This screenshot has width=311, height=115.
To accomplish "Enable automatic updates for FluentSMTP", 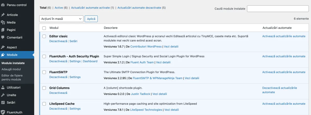I will [284, 72].
